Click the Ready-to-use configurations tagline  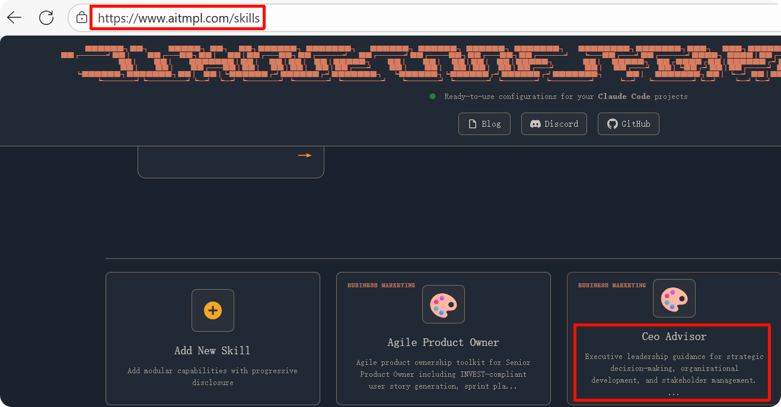coord(566,97)
